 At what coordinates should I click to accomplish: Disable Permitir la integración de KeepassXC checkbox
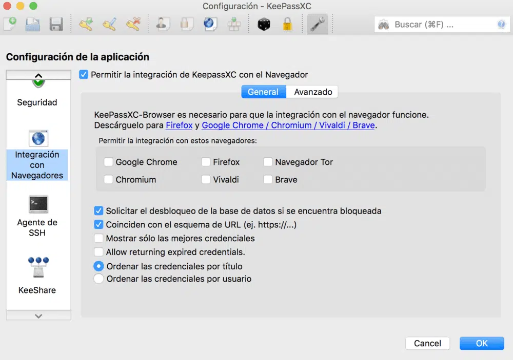pos(84,74)
